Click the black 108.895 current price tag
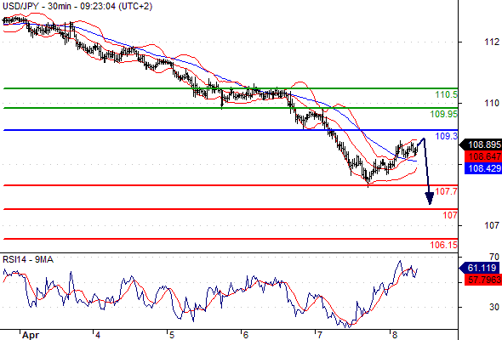Viewport: 502px width, 340px height. pos(481,144)
